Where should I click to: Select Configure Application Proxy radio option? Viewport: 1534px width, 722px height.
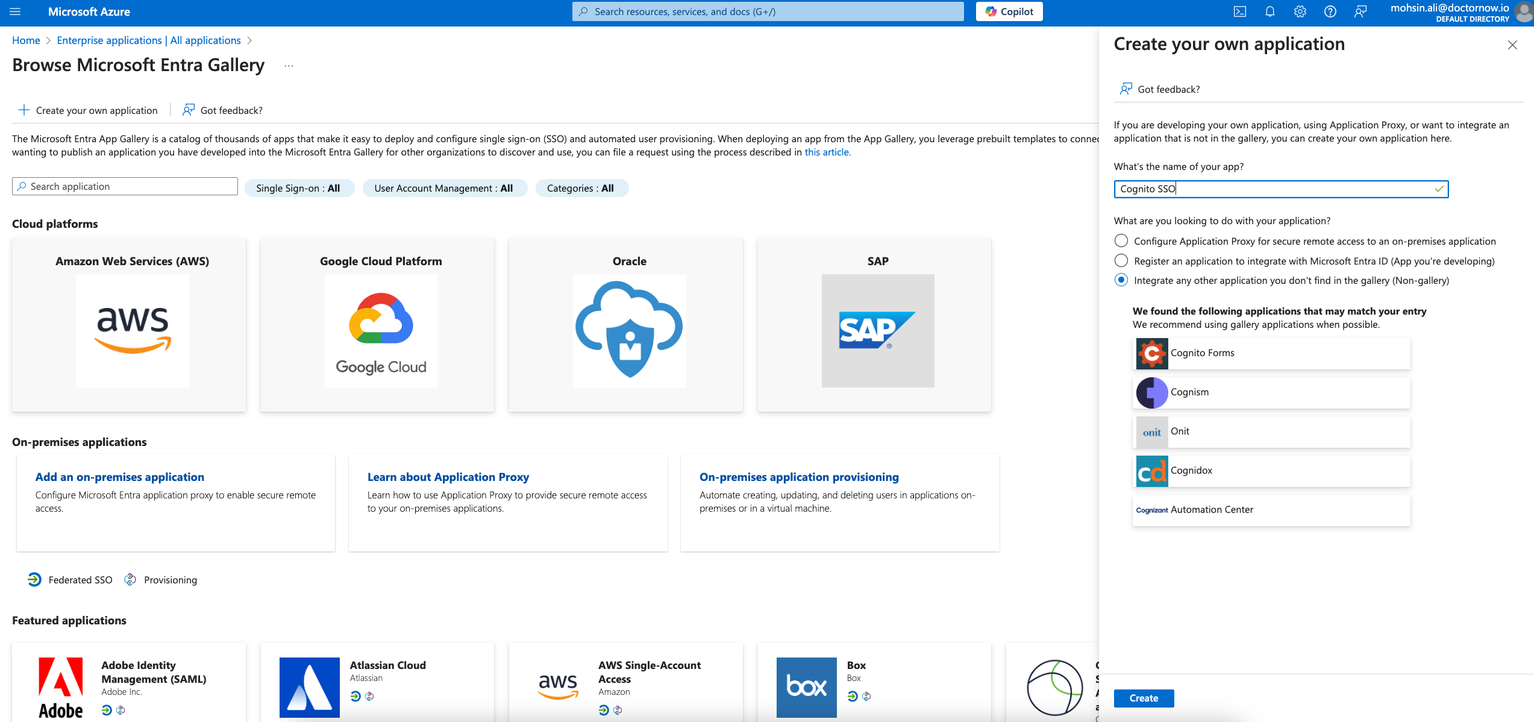coord(1121,241)
